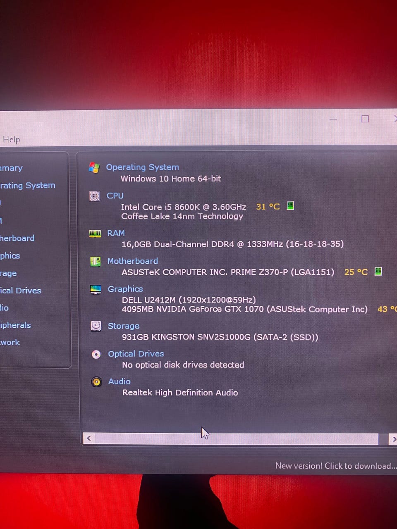This screenshot has width=397, height=529.
Task: Minimize the Speccy window
Action: point(333,119)
